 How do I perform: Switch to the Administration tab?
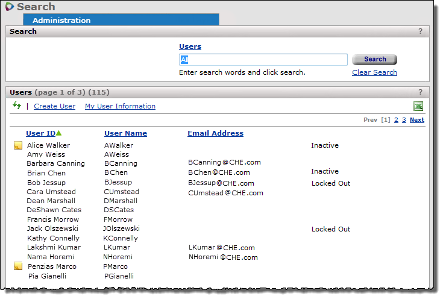coord(61,20)
